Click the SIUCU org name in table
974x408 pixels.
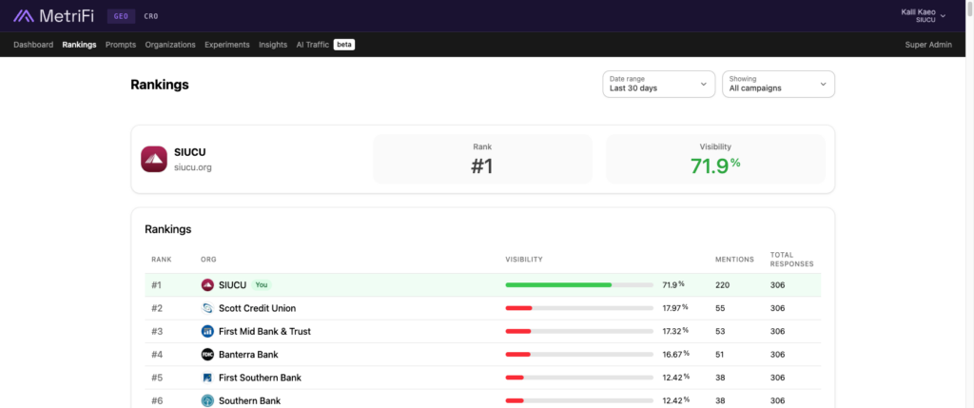(x=233, y=285)
